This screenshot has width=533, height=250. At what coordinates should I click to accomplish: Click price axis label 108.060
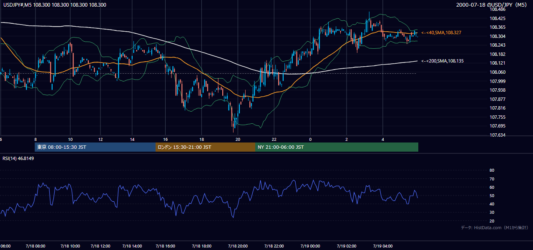pyautogui.click(x=498, y=72)
